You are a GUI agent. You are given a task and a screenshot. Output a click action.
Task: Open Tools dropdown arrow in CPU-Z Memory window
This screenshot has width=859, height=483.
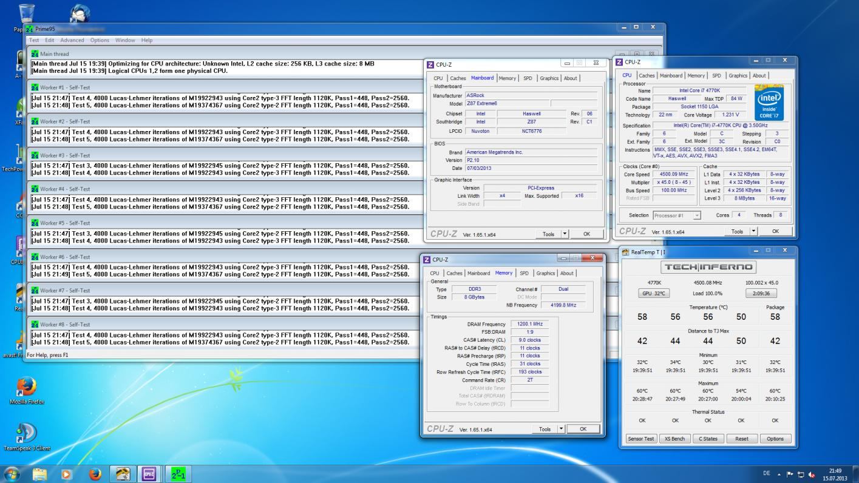click(x=561, y=429)
